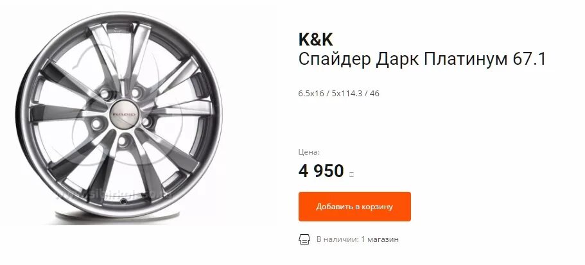Click the 4 950 price value
Viewport: 585px width, 265px height.
point(321,171)
